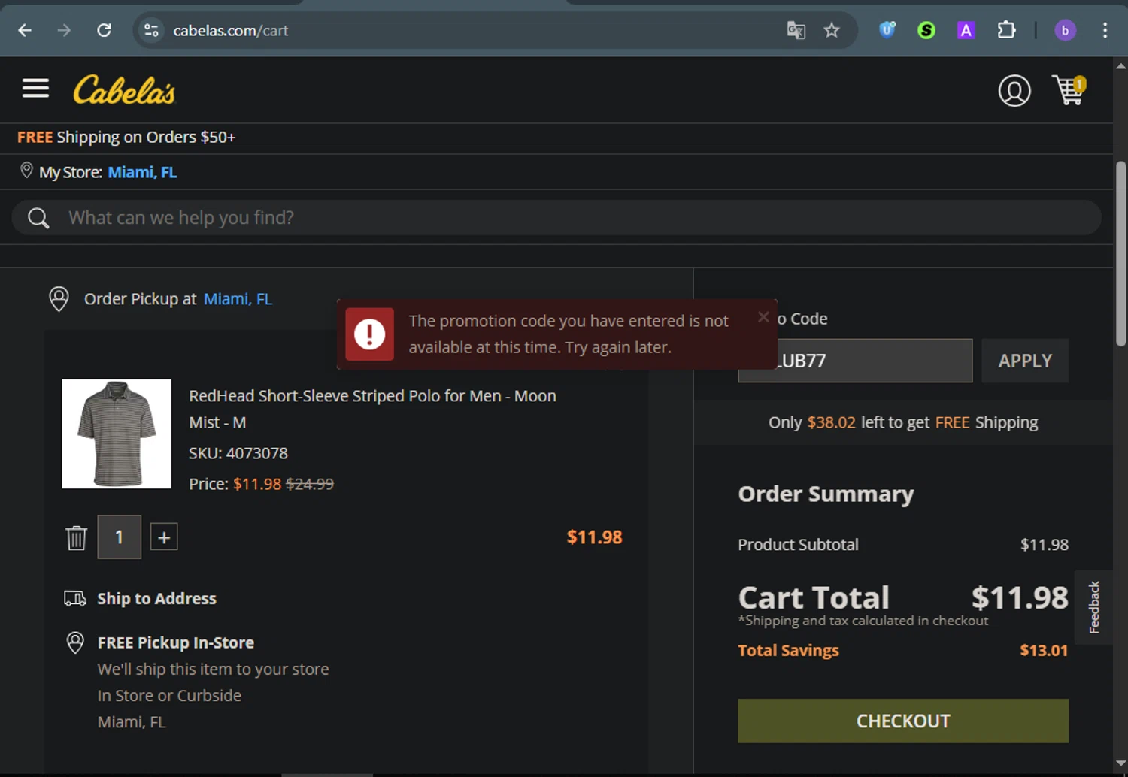Click the 'Cart Total' heading
Image resolution: width=1128 pixels, height=777 pixels.
[x=814, y=598]
